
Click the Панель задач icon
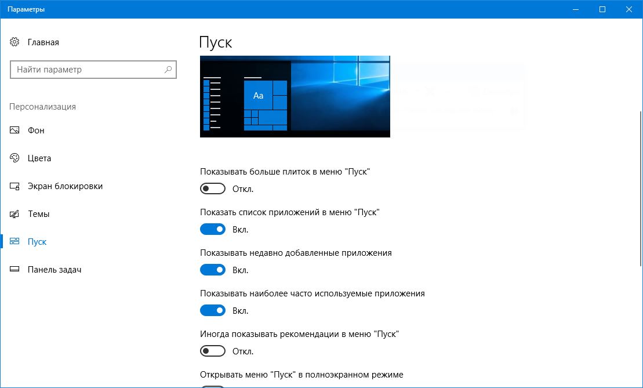(14, 270)
